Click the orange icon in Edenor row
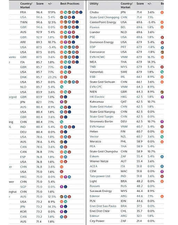The height and width of the screenshot is (225, 178). (x=162, y=196)
